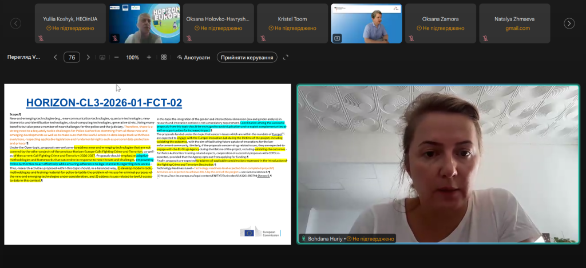Click the HORIZON-CL3-2026-01-FCT-02 slide heading link

(x=104, y=103)
